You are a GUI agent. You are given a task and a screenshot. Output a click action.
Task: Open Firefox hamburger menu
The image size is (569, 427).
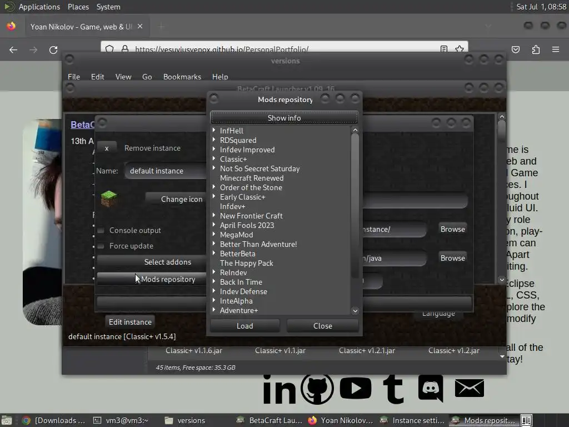pyautogui.click(x=556, y=49)
